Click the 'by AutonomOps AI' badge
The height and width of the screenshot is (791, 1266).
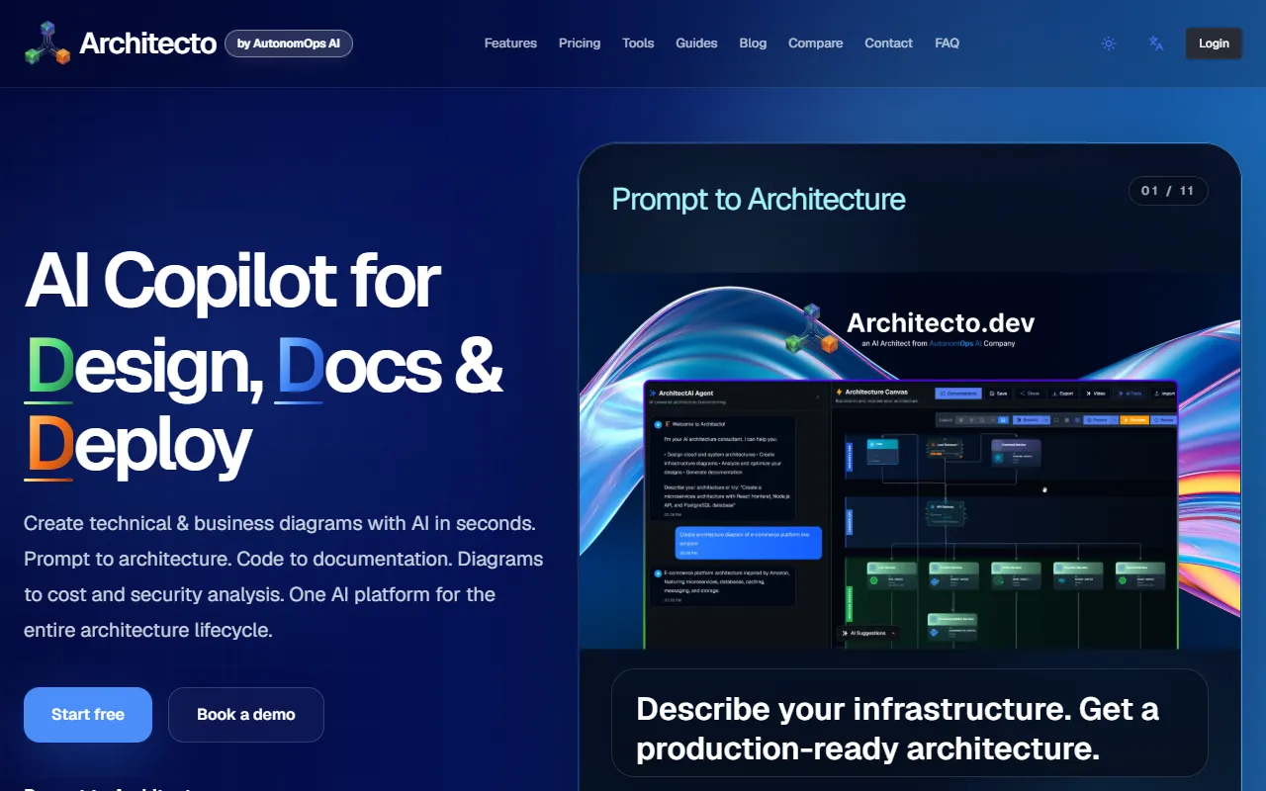[x=289, y=44]
